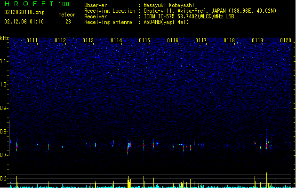Click the meteor count value 26

tap(68, 22)
